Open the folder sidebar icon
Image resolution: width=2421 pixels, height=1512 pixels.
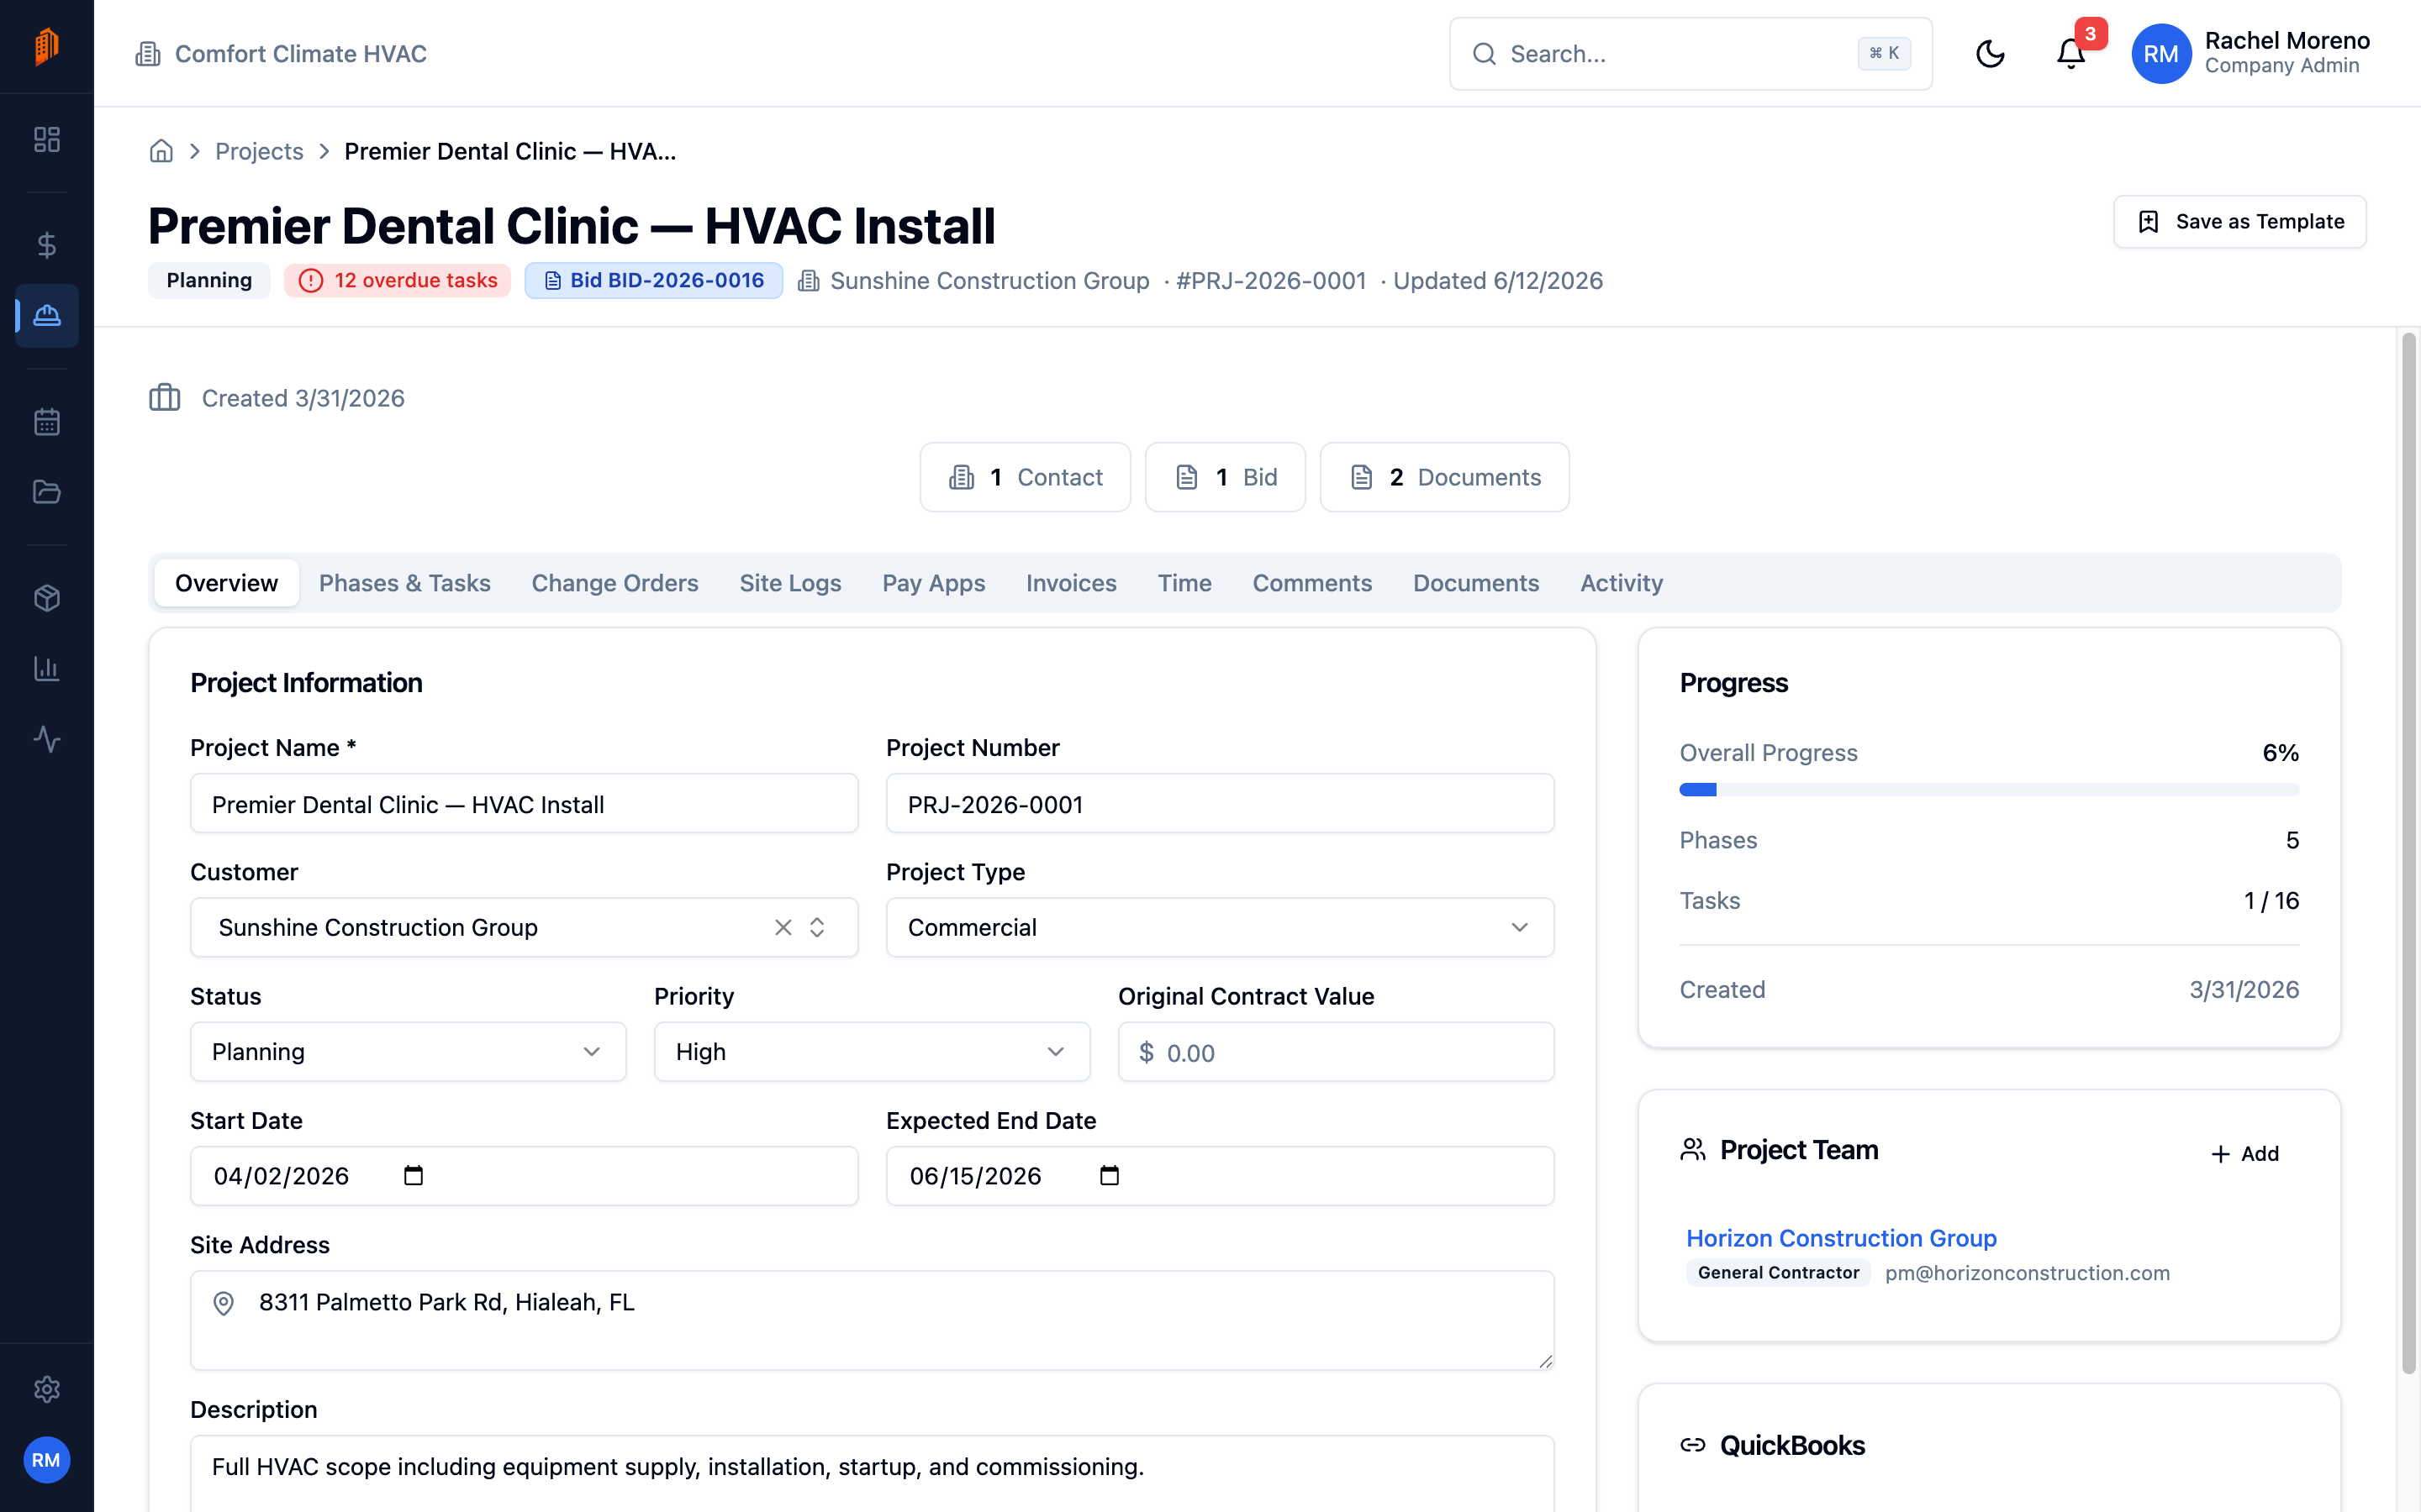47,492
